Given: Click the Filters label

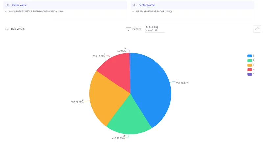Looking at the screenshot, I should click(x=137, y=29).
